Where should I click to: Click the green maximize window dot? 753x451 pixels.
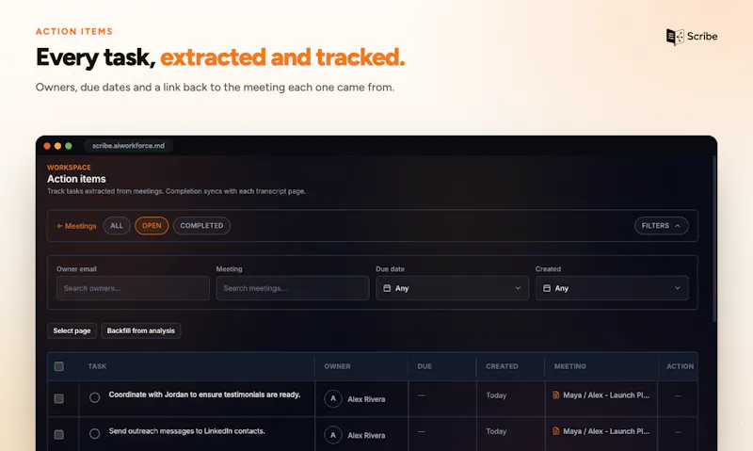[x=69, y=146]
